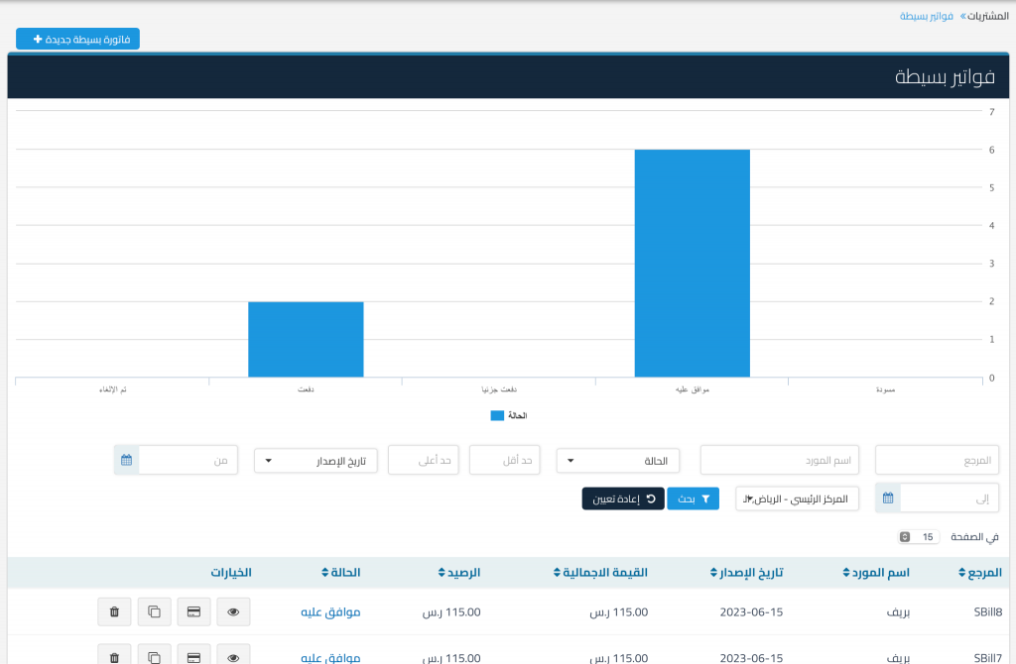Duplicate invoice SBill8 using the copy icon
The height and width of the screenshot is (664, 1016).
154,612
